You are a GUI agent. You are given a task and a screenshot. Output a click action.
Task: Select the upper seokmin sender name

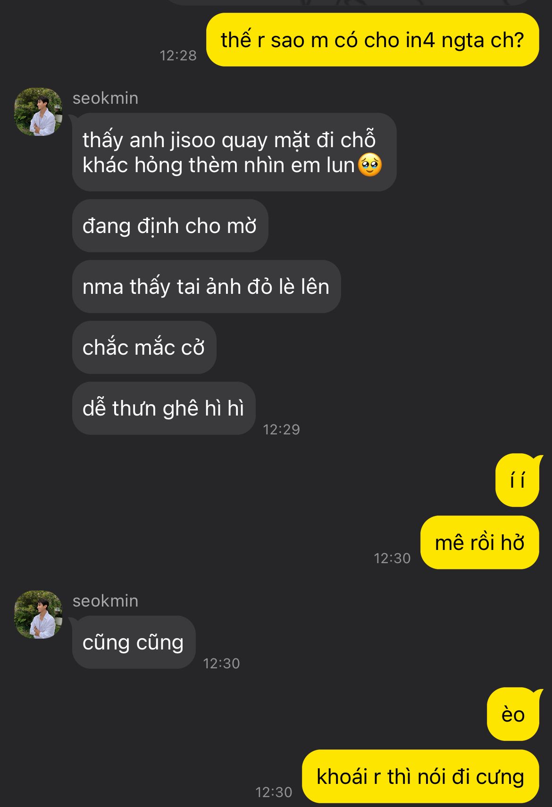coord(105,98)
